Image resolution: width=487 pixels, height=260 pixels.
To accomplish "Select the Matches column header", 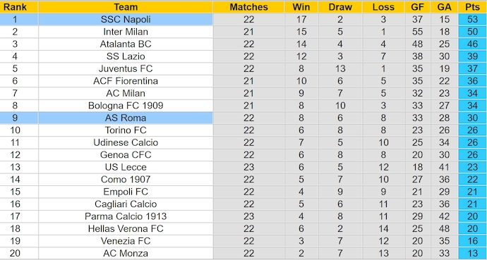I will coord(248,7).
